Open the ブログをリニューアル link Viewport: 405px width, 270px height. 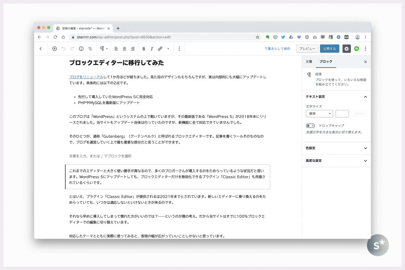86,77
